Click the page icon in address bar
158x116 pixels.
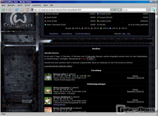click(x=32, y=10)
